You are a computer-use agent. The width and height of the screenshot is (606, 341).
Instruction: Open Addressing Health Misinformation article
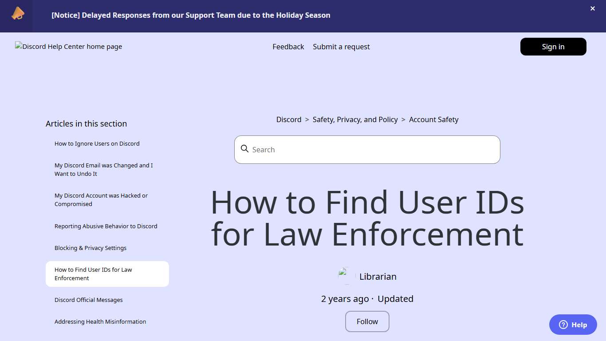click(x=100, y=321)
